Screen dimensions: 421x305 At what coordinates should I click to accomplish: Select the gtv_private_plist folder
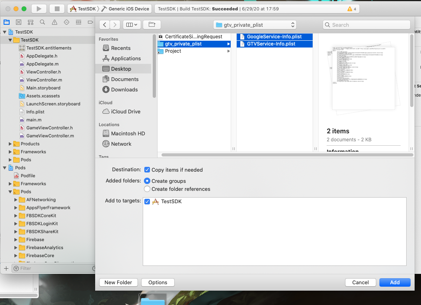pyautogui.click(x=194, y=44)
